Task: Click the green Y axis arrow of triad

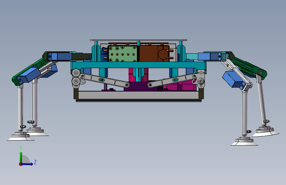Action: click(x=21, y=157)
